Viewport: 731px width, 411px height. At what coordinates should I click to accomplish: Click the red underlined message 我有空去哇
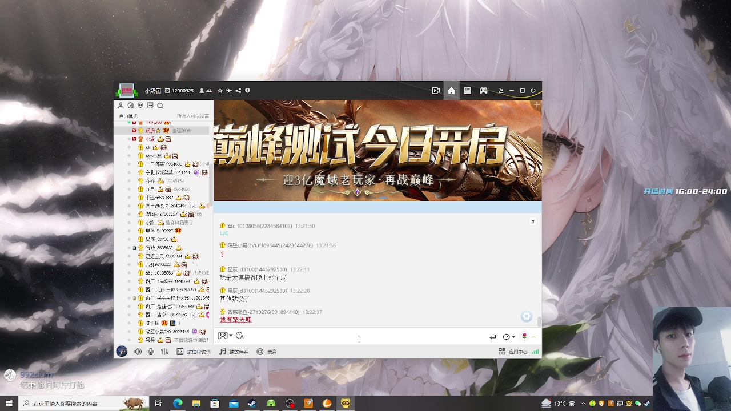point(235,319)
